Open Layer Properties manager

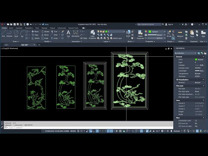click(x=92, y=35)
